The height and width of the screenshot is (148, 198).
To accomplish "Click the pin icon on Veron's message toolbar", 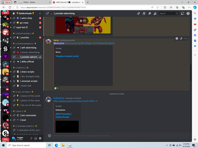I will [181, 39].
